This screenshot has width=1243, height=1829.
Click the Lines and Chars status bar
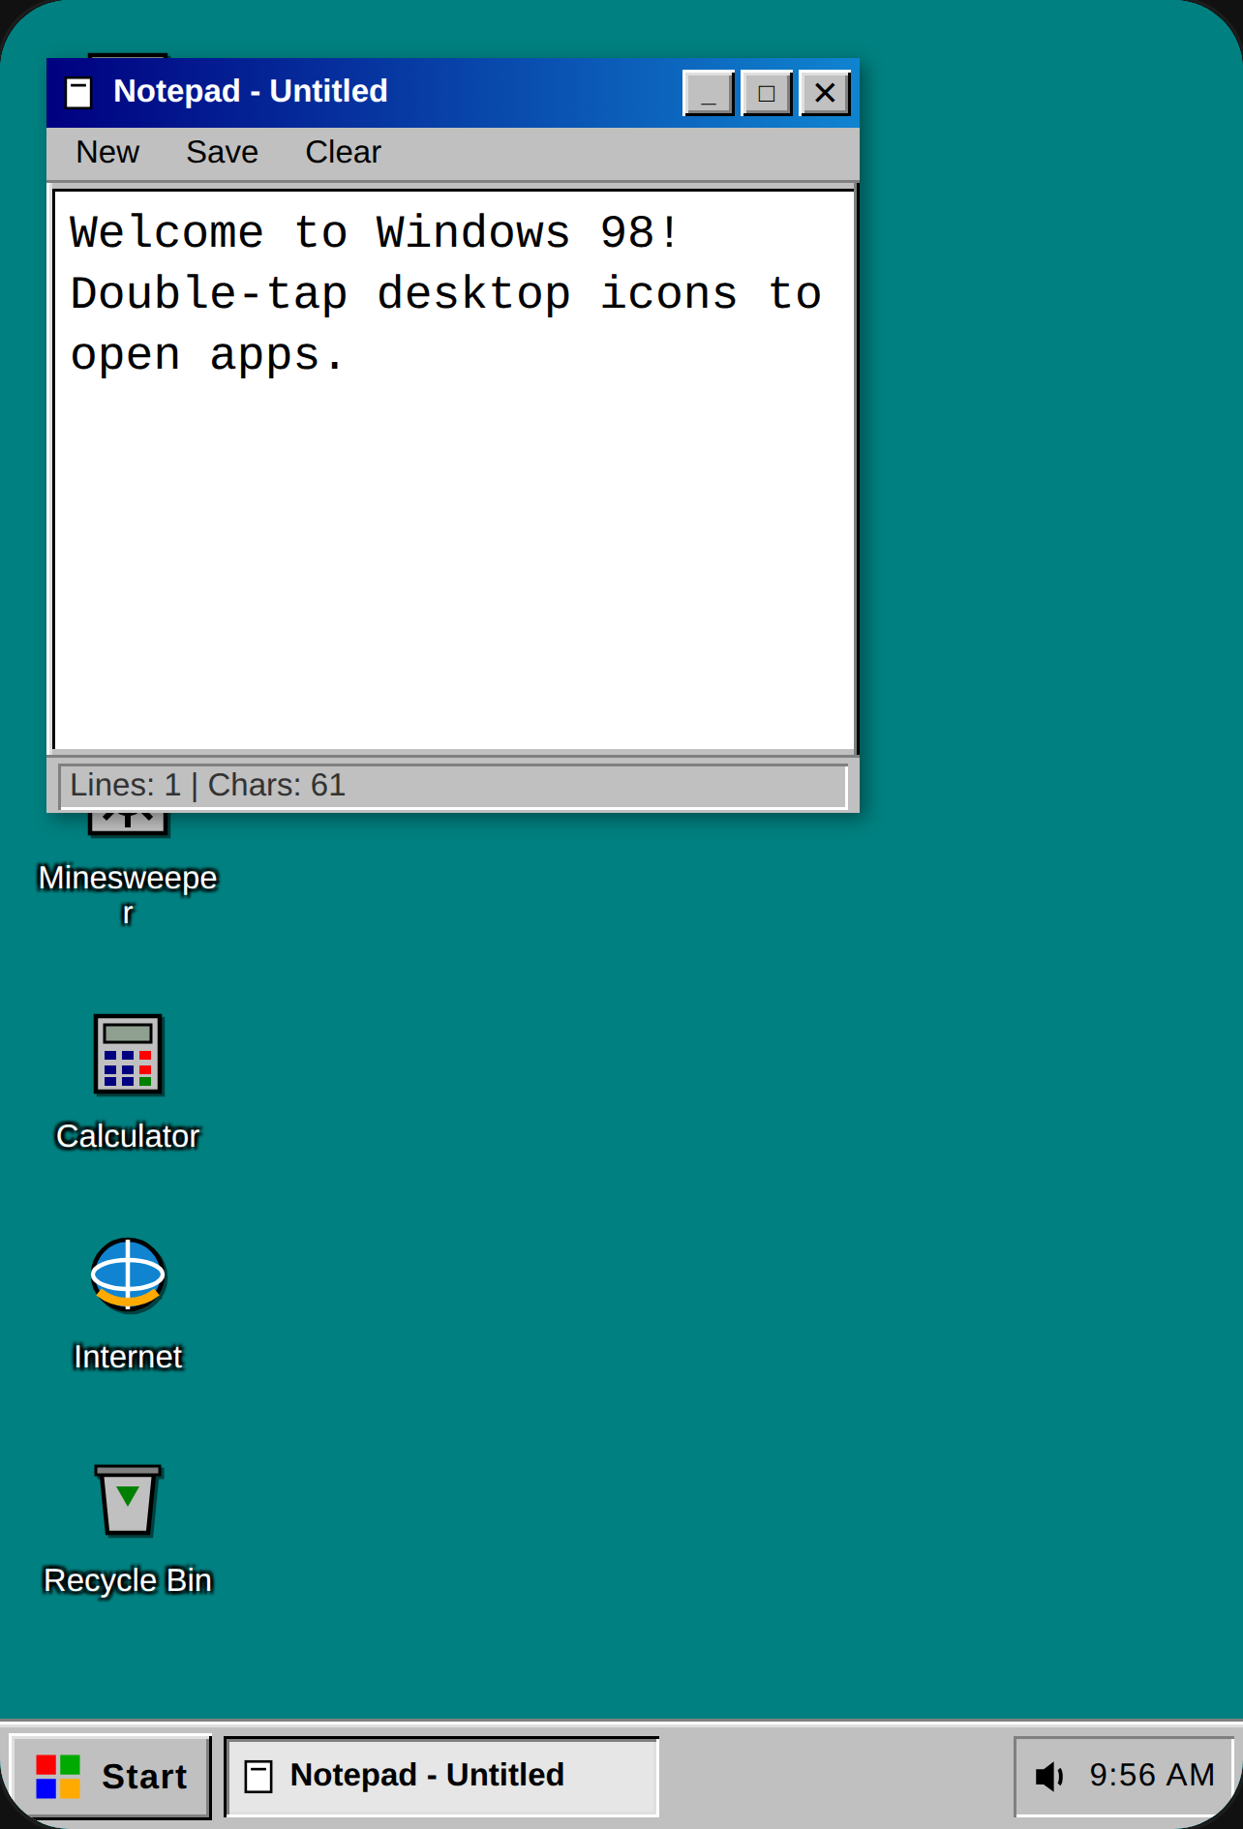pyautogui.click(x=453, y=785)
